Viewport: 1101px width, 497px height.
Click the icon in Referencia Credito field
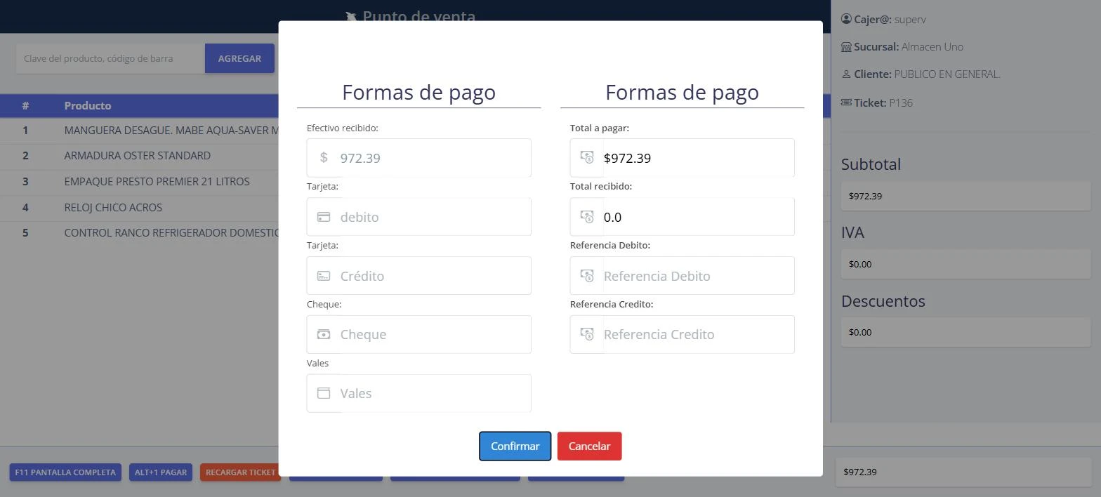pos(587,334)
